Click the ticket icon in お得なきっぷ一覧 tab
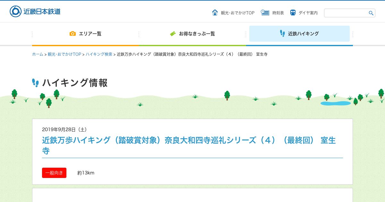This screenshot has height=202, width=385. pos(173,33)
